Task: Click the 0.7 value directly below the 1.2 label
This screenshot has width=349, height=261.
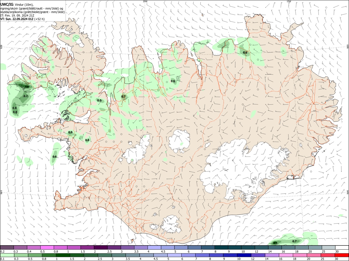Action: tap(26, 96)
